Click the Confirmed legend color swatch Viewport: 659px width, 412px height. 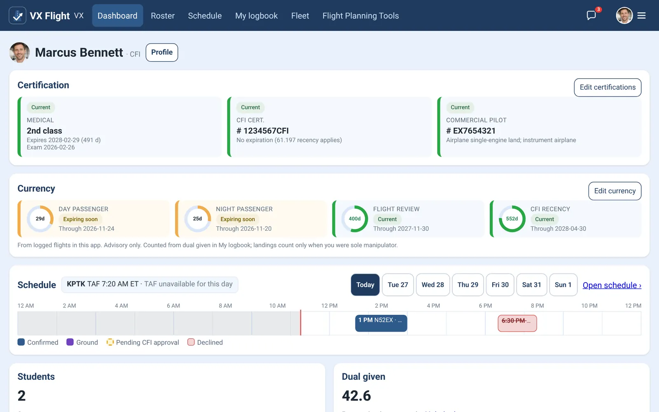pyautogui.click(x=21, y=342)
